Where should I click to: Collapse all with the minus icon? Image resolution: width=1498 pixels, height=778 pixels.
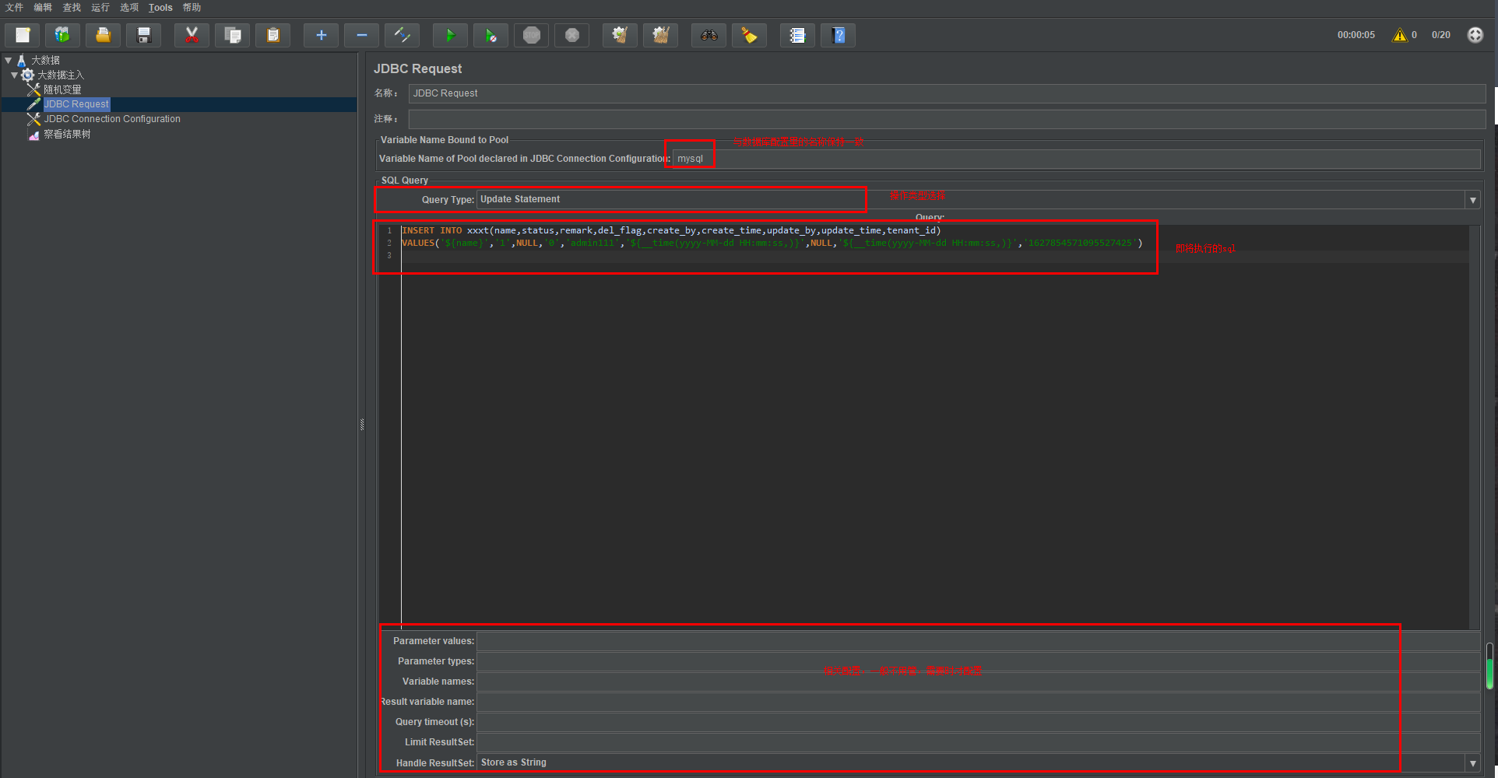[361, 35]
